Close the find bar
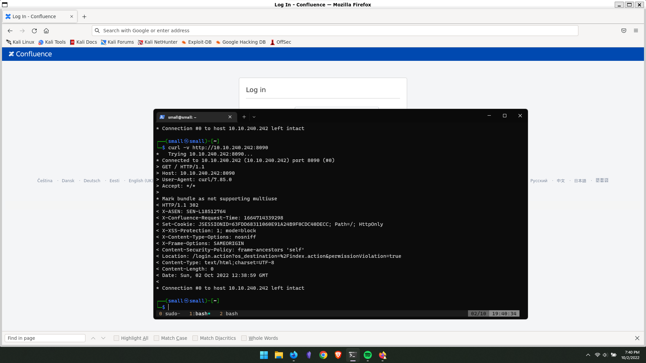 pyautogui.click(x=637, y=338)
